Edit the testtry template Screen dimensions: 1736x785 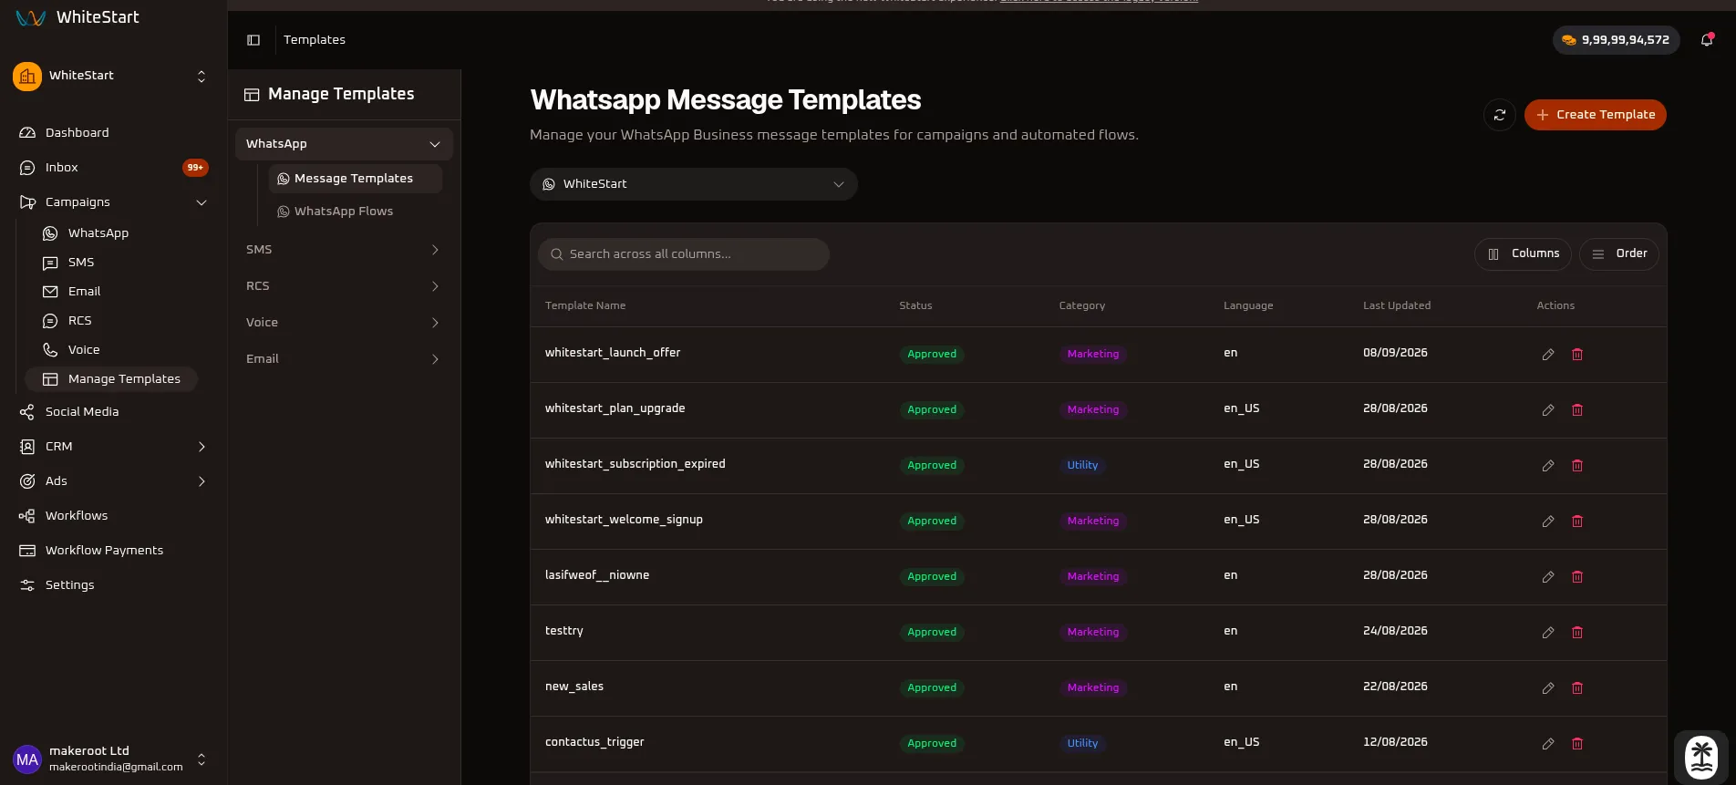point(1548,633)
